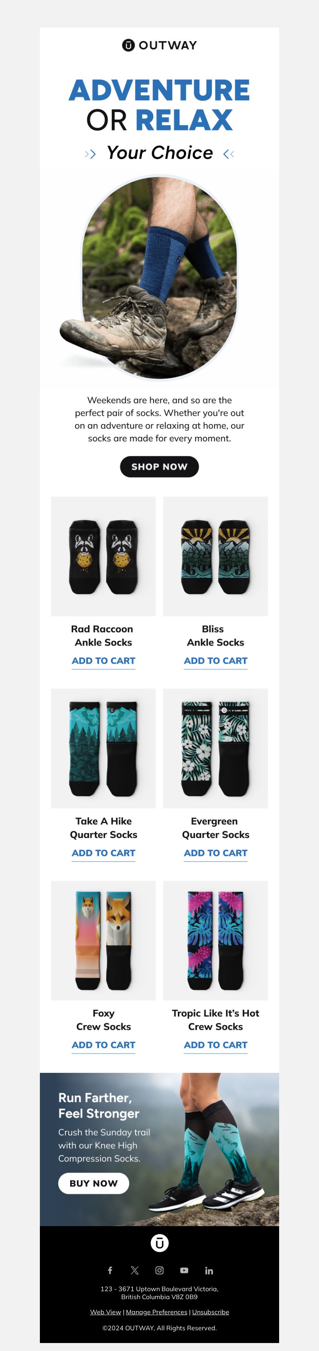This screenshot has width=319, height=1351.
Task: Click the BUY NOW button
Action: [93, 1183]
